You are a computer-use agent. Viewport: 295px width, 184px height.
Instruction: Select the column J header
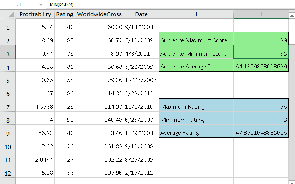coord(261,14)
